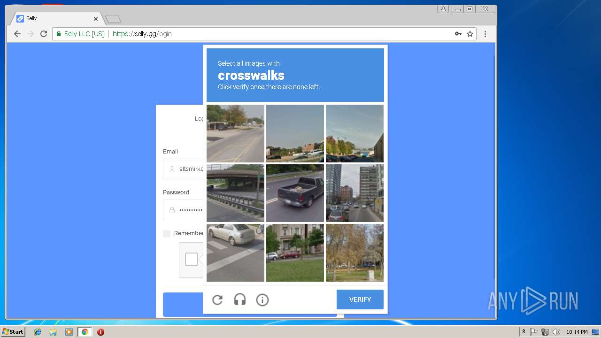The height and width of the screenshot is (338, 601).
Task: Open Opera browser from taskbar
Action: pyautogui.click(x=100, y=332)
